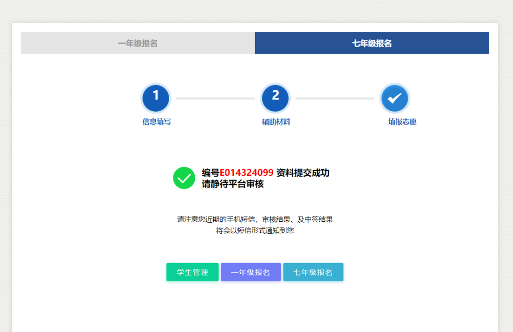Screen dimensions: 513x332
Task: Go to the 信息填写 step label
Action: point(156,122)
